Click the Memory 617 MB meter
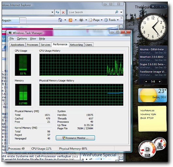Viewport: 173px width, 167px height. click(x=23, y=95)
